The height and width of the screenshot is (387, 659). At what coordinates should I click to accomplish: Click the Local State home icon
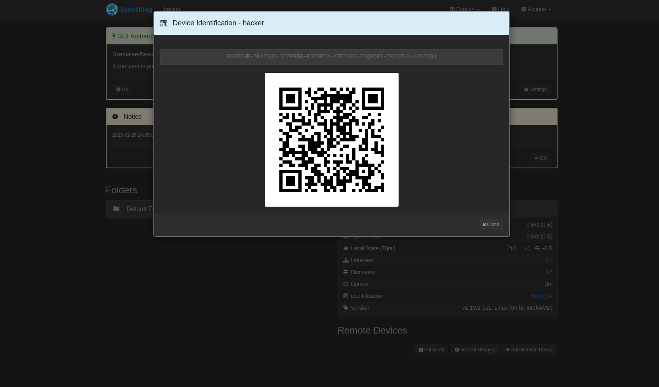pos(346,248)
